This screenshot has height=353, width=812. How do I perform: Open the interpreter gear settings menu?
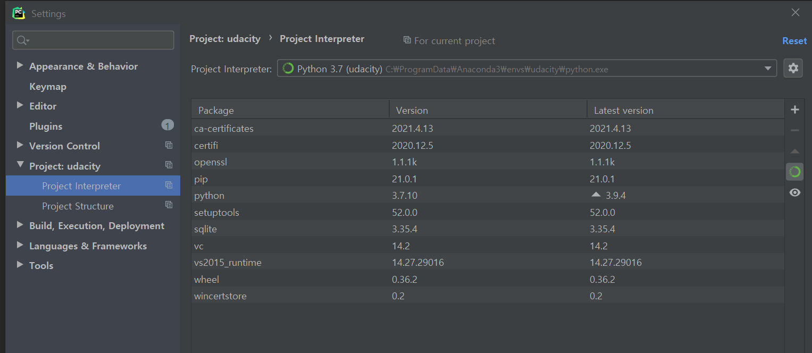pyautogui.click(x=793, y=68)
